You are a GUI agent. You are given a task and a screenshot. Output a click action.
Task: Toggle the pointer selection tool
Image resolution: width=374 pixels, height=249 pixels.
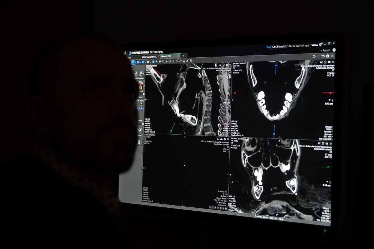[x=157, y=62]
